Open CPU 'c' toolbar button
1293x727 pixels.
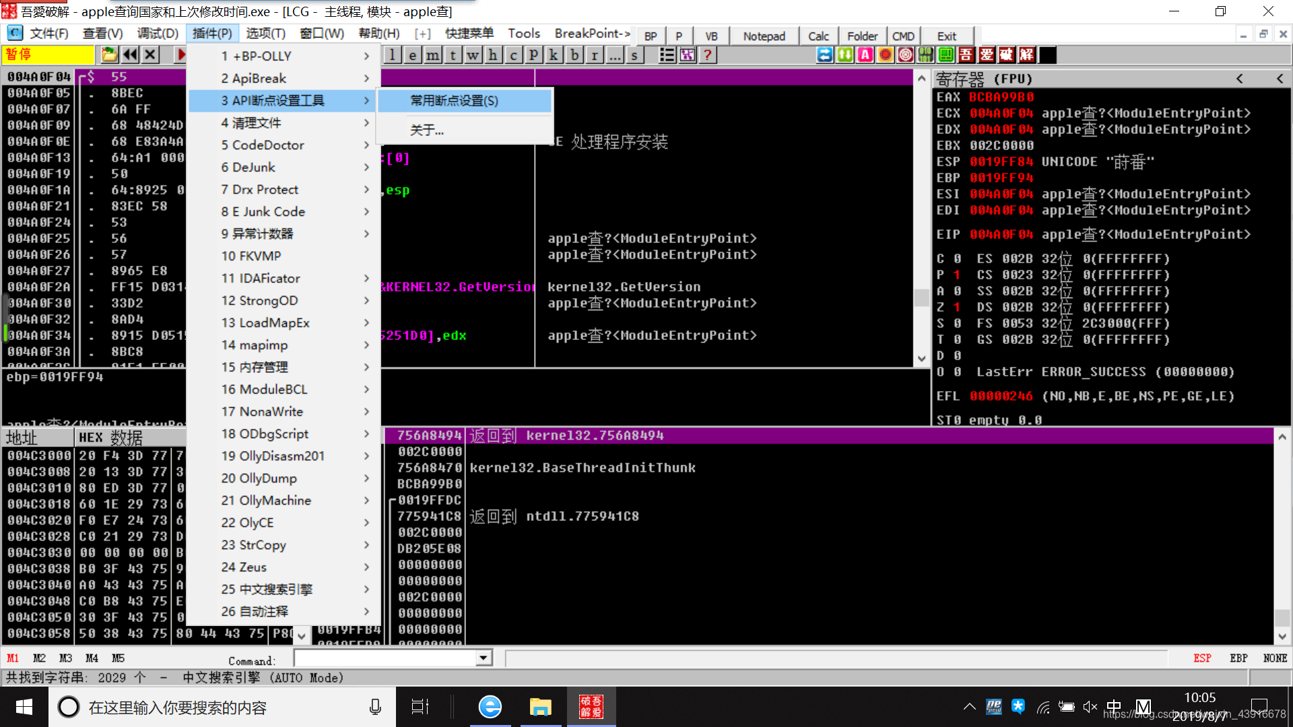click(514, 55)
